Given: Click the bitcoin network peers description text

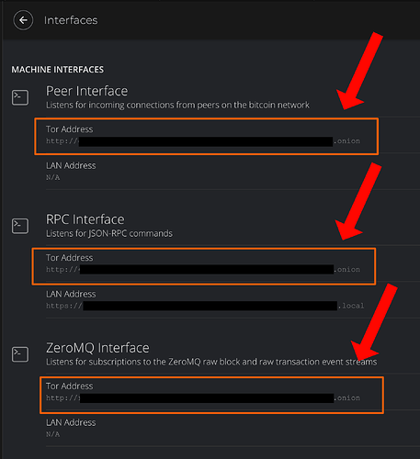Looking at the screenshot, I should pyautogui.click(x=177, y=105).
